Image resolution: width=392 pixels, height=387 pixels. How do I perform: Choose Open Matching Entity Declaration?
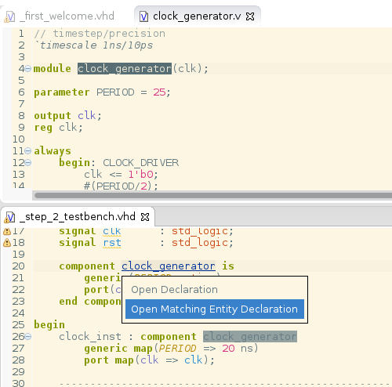click(215, 309)
